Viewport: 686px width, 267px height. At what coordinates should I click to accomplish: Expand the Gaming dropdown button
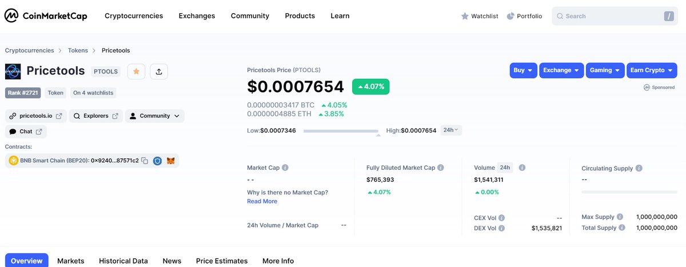point(605,70)
